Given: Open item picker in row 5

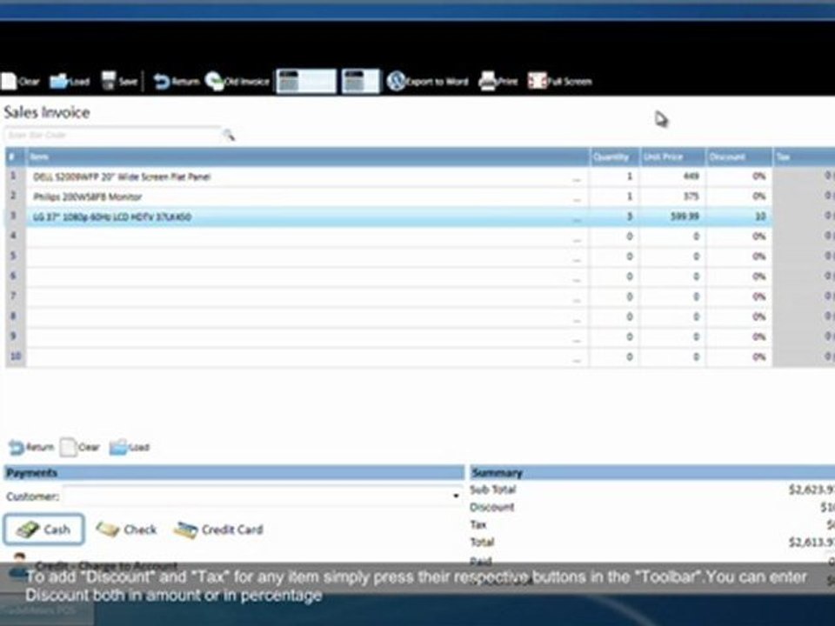Looking at the screenshot, I should (x=577, y=259).
